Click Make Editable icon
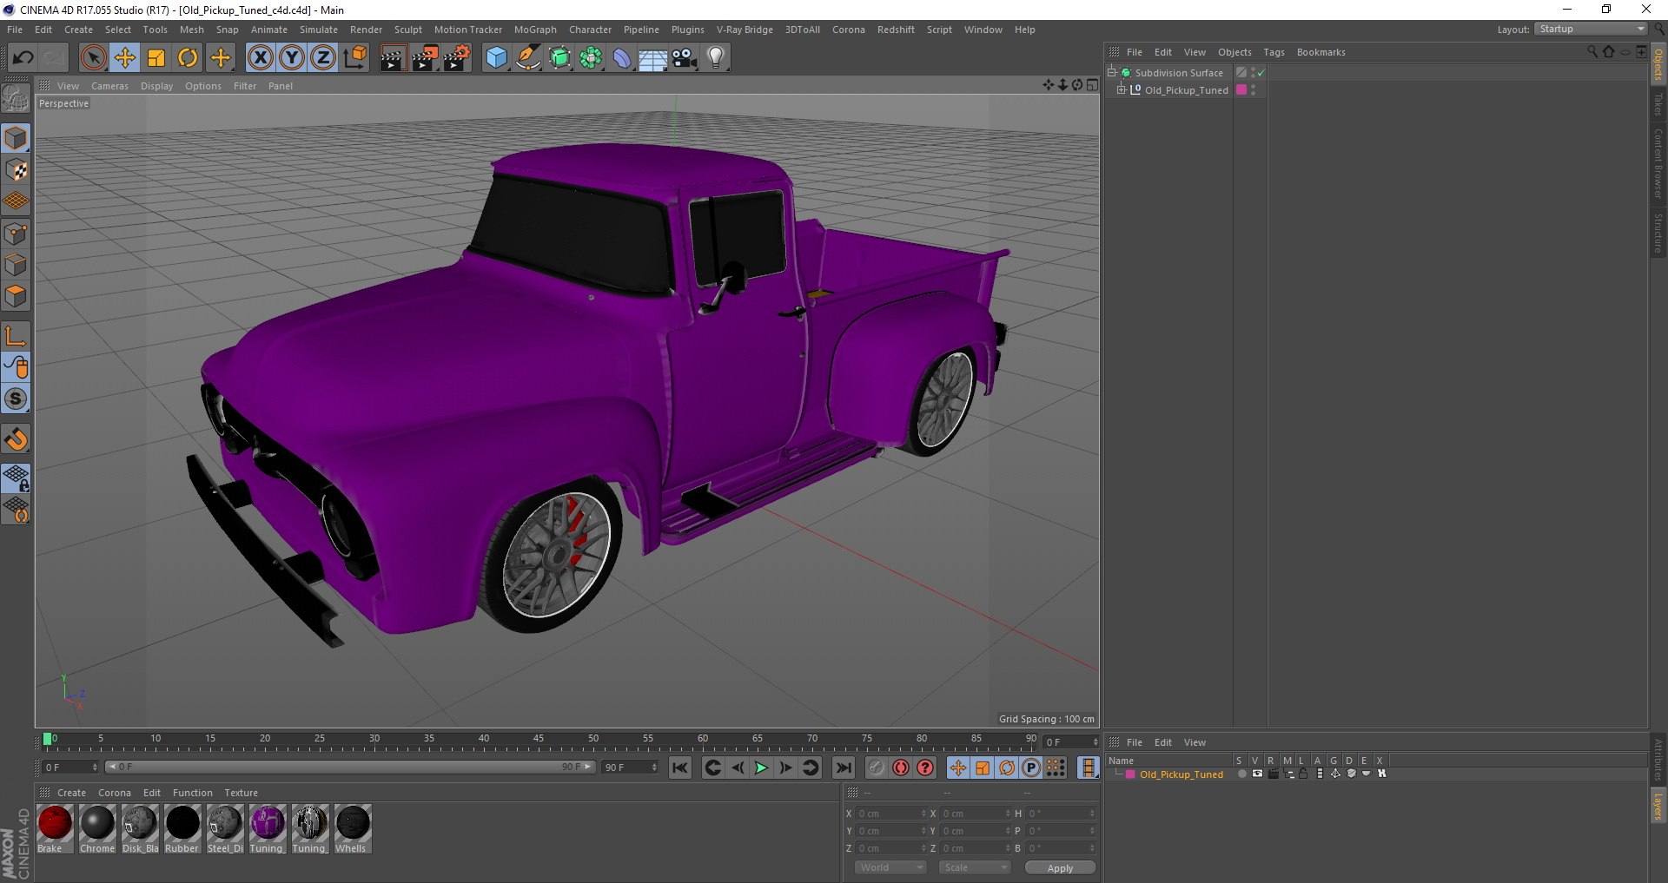 (16, 99)
